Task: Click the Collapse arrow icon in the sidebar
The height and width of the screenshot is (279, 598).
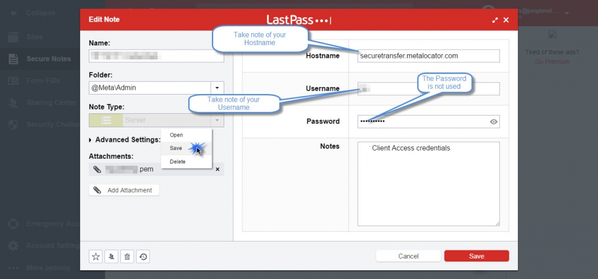Action: (13, 13)
